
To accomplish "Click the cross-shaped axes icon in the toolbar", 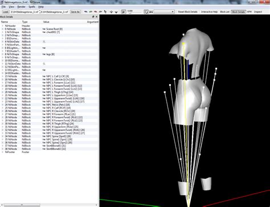I will point(111,12).
